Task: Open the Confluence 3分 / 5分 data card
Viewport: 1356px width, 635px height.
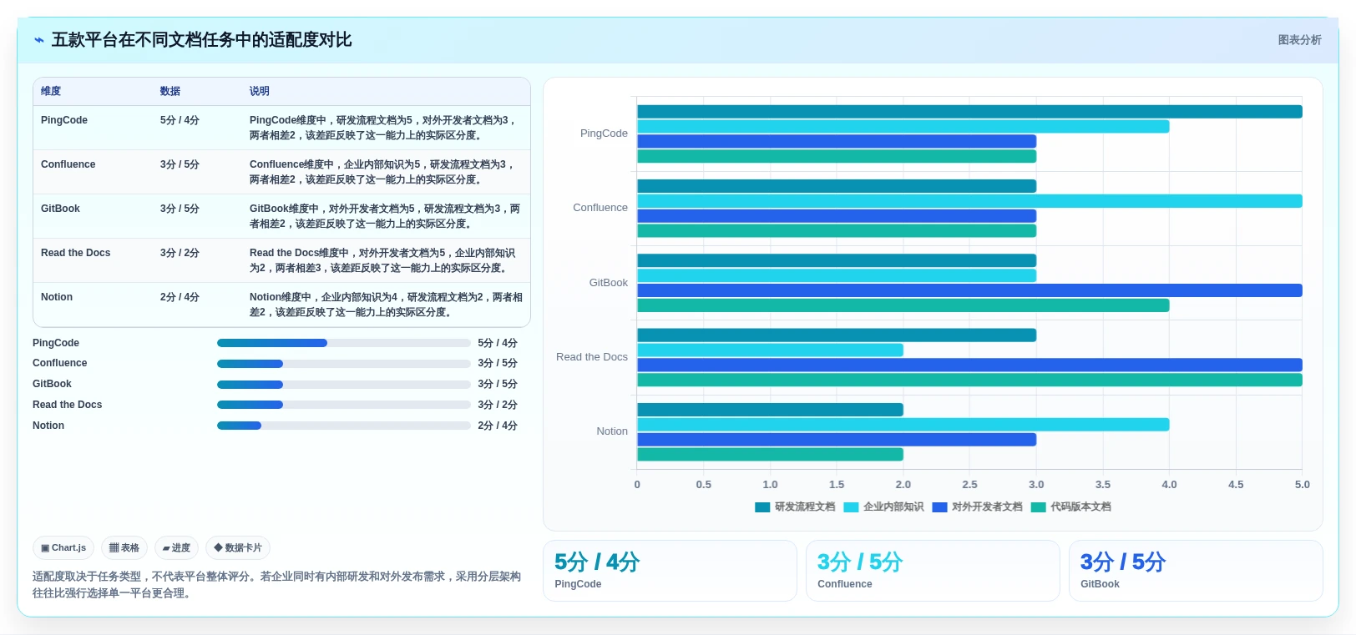Action: (933, 571)
